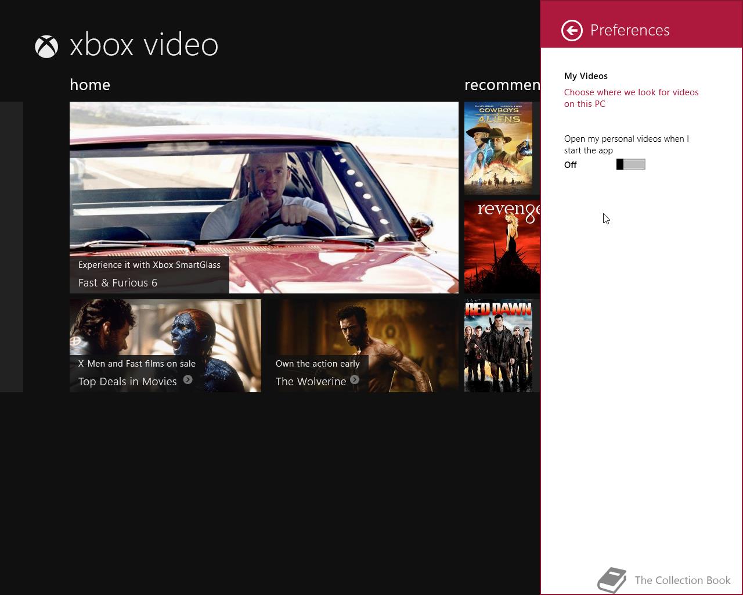The width and height of the screenshot is (743, 595).
Task: Open The Wolverine arrow icon
Action: pyautogui.click(x=355, y=380)
